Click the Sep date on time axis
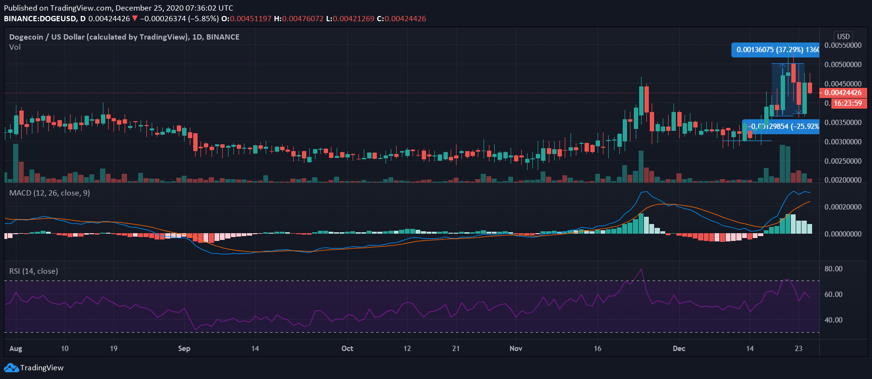 184,348
